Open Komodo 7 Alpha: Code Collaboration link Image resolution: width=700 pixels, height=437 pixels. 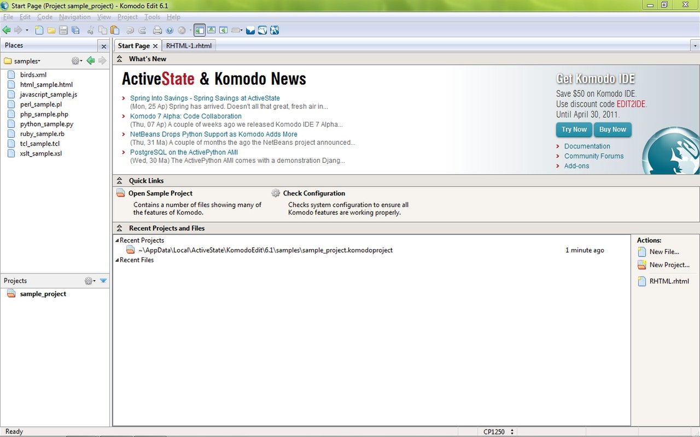point(186,116)
